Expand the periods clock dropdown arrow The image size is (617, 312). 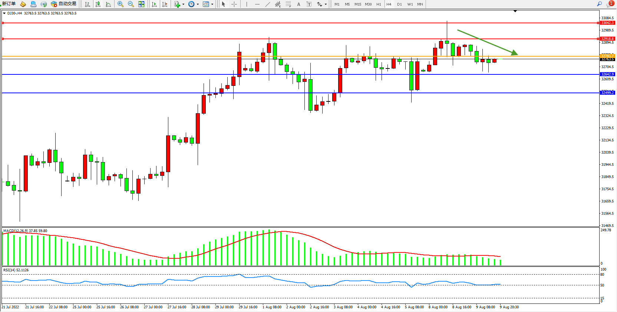(198, 4)
